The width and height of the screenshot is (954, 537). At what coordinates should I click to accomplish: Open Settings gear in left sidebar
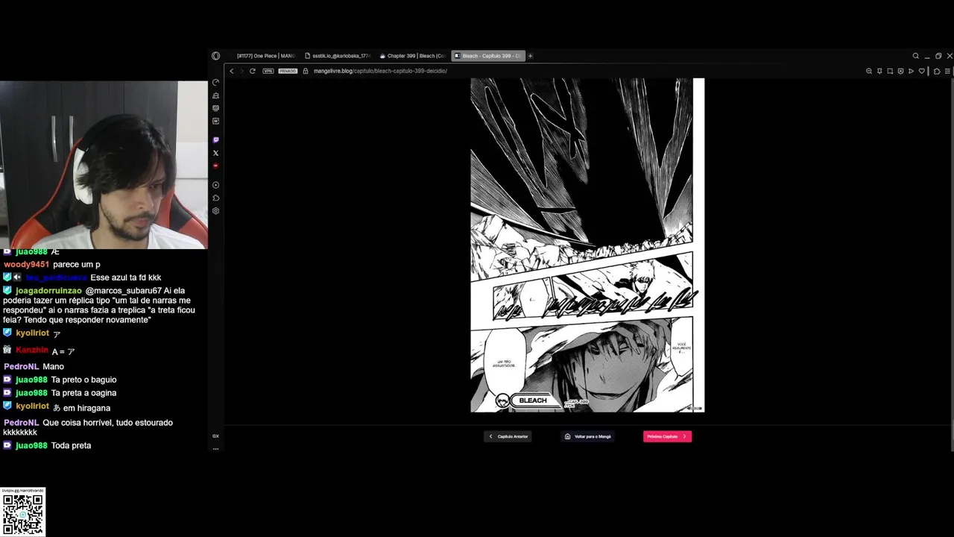(x=215, y=211)
